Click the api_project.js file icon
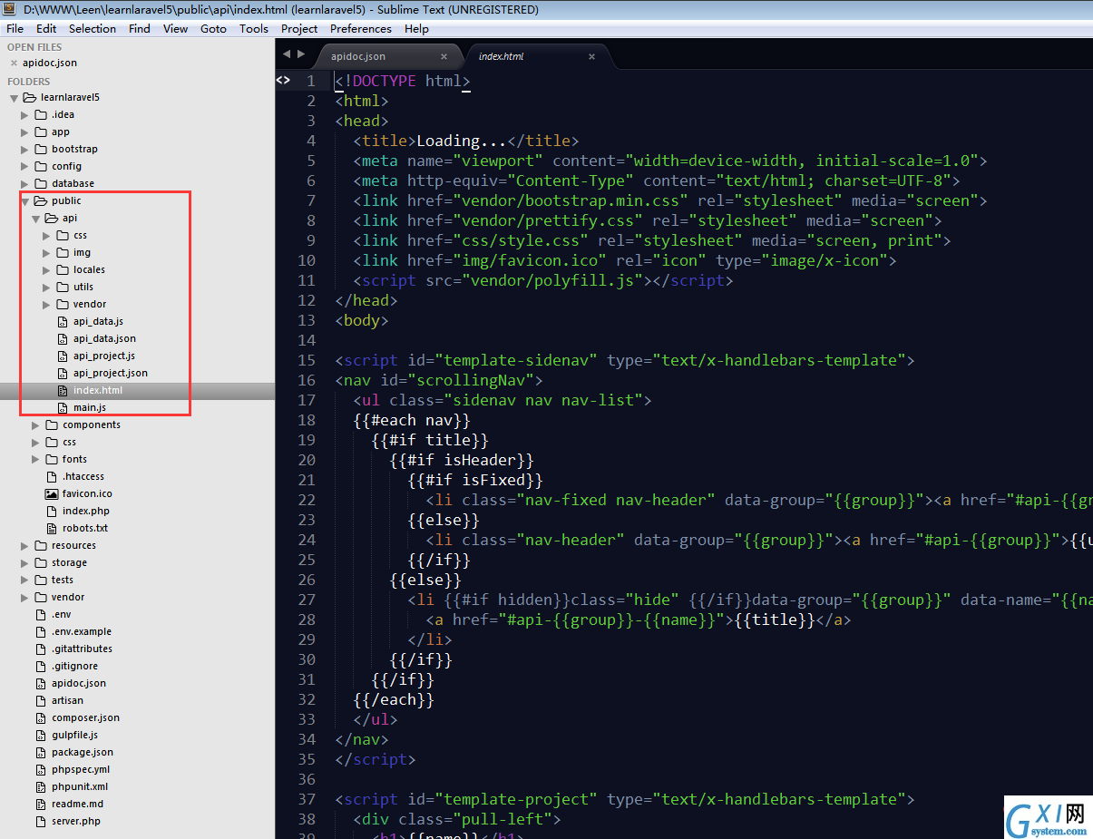The width and height of the screenshot is (1093, 839). [63, 356]
